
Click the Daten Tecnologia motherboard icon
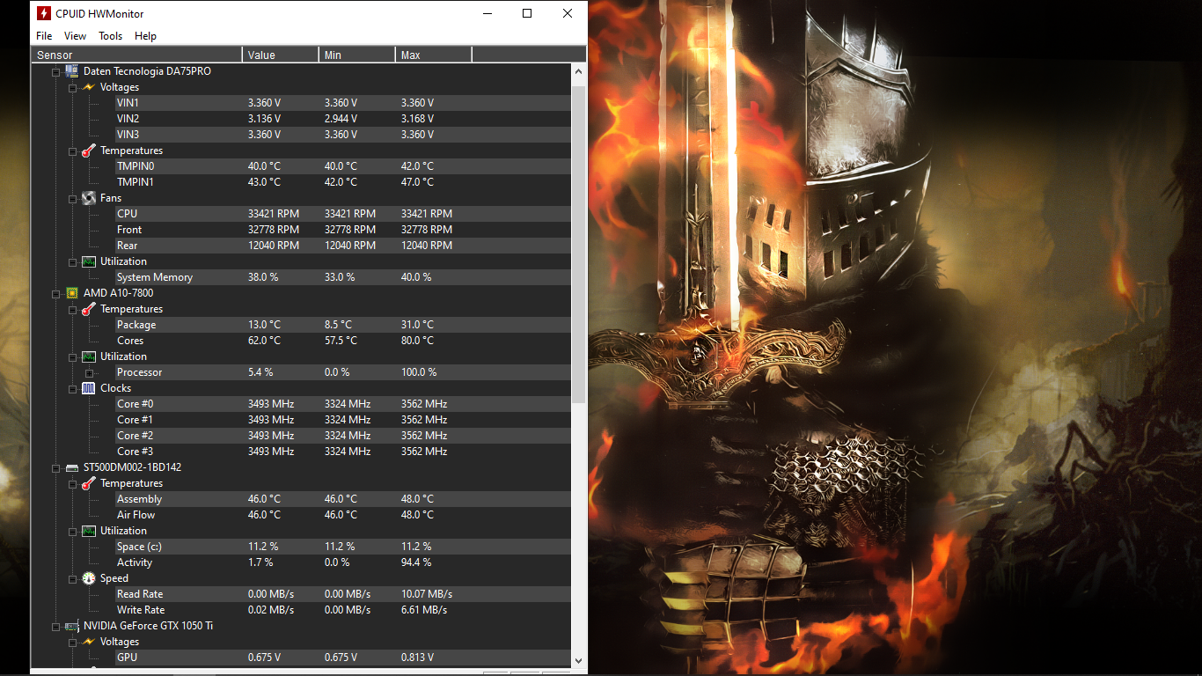coord(72,71)
